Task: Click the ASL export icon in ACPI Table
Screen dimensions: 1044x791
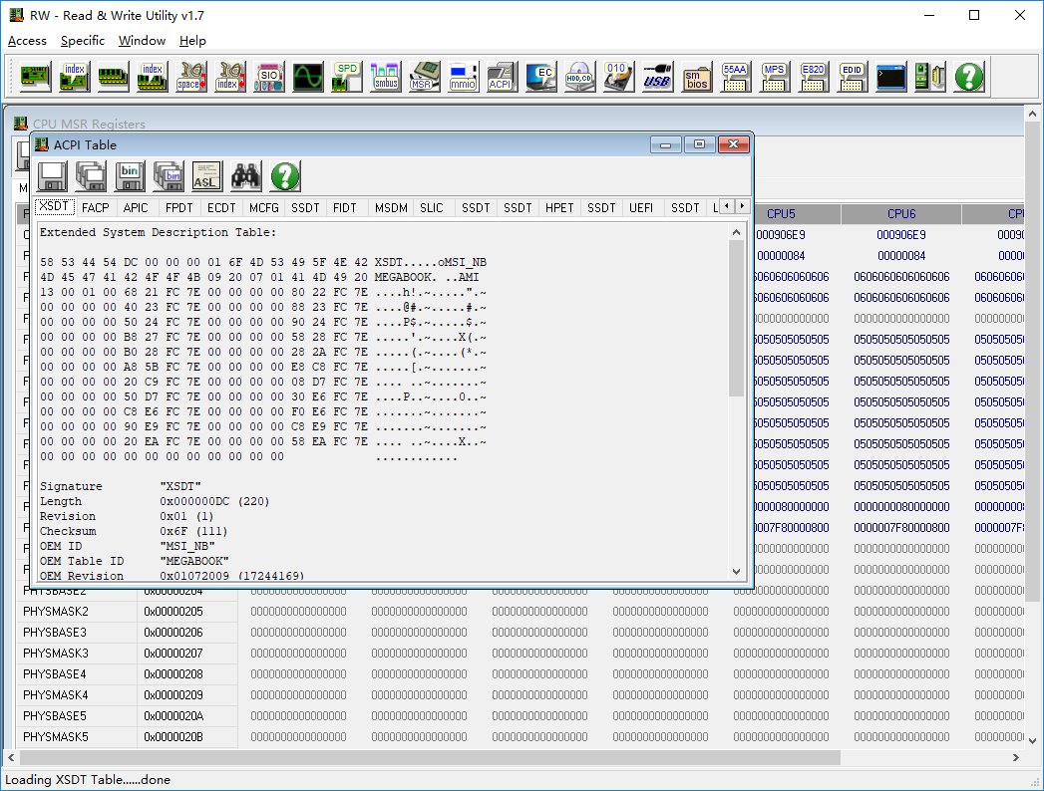Action: coord(206,176)
